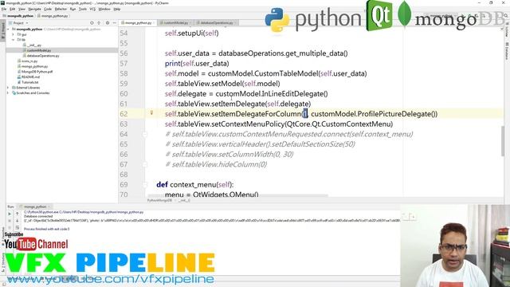Hide the Project panel with minus icon
The height and width of the screenshot is (287, 510).
(115, 23)
